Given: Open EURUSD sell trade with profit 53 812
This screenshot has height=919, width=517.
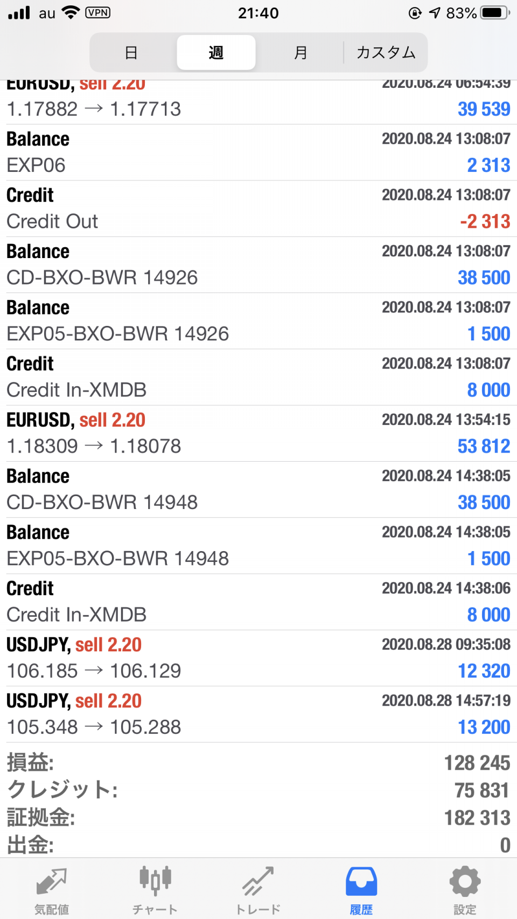Looking at the screenshot, I should (x=258, y=433).
